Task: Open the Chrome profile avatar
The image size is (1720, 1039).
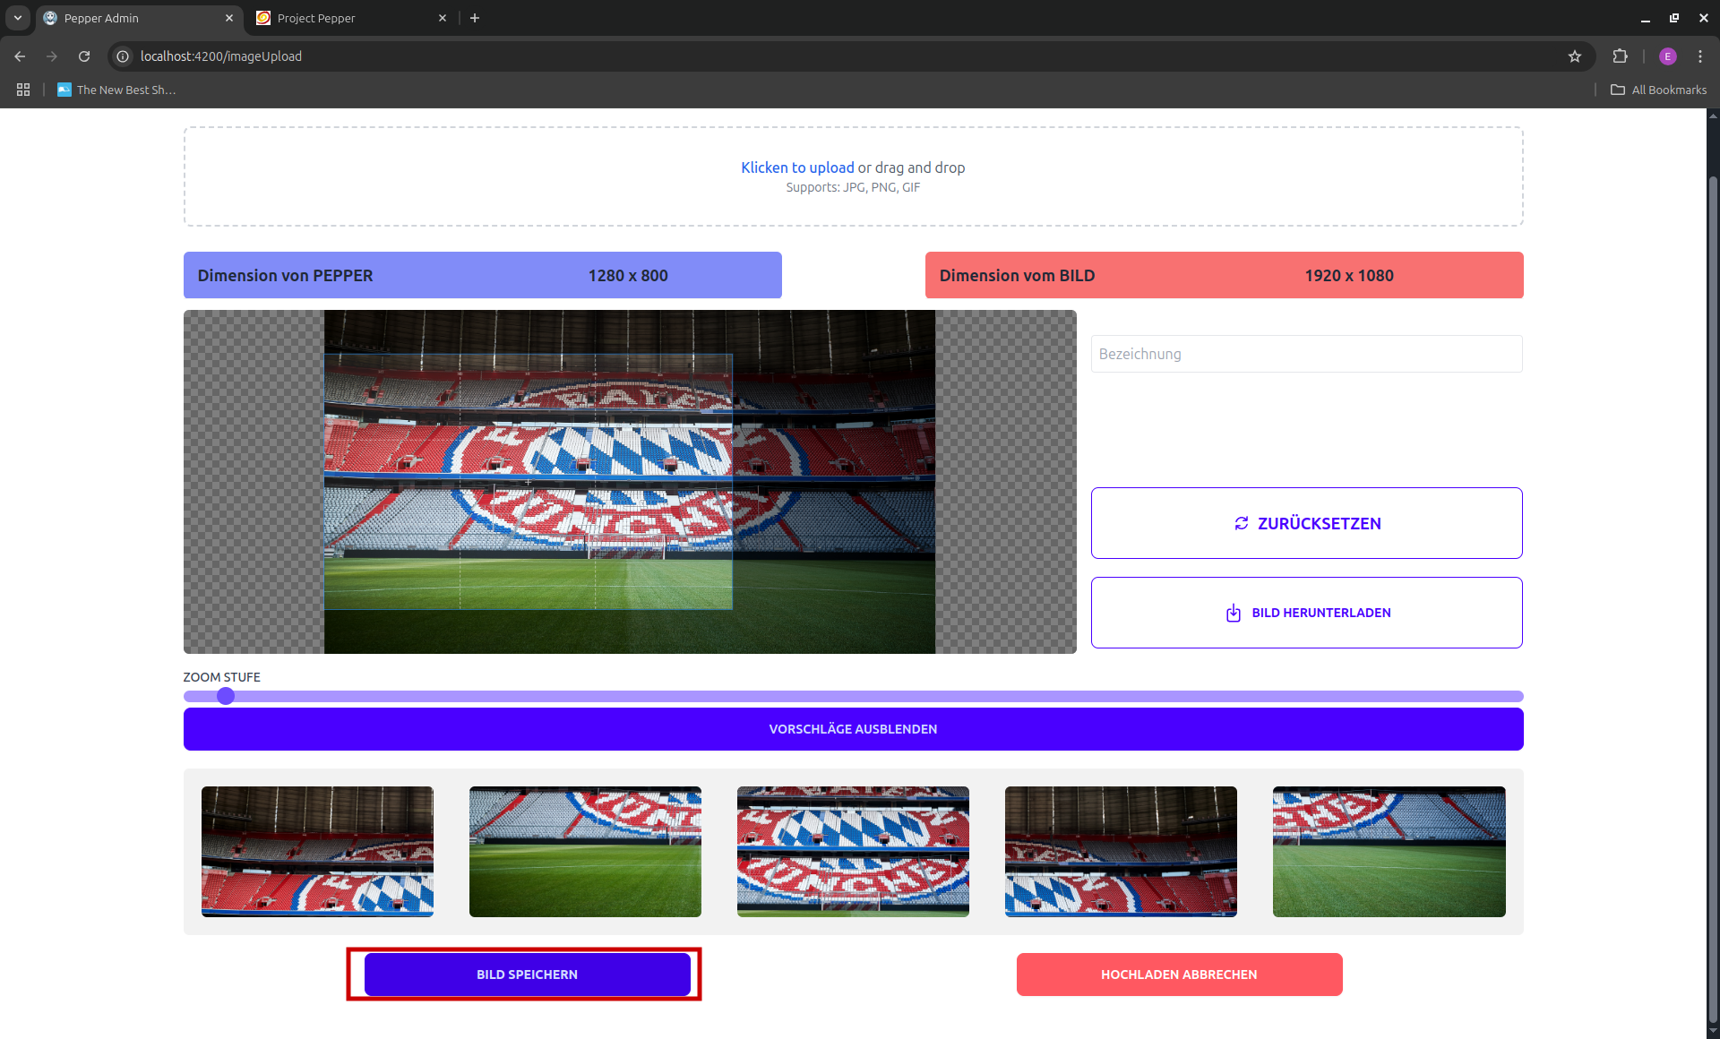Action: (1667, 56)
